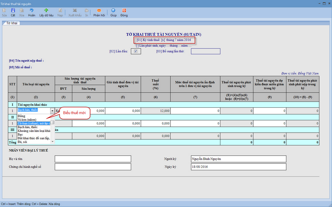Open the resource type dropdown arrow in row 1
This screenshot has width=332, height=207.
coord(52,111)
